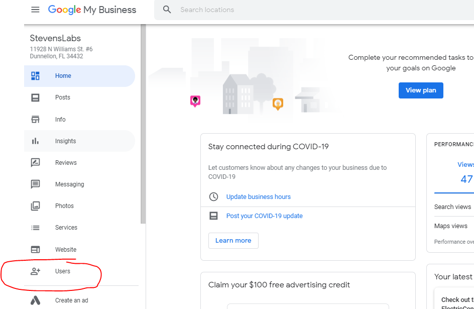Image resolution: width=474 pixels, height=309 pixels.
Task: Click the Google Ads logo icon
Action: pyautogui.click(x=35, y=300)
